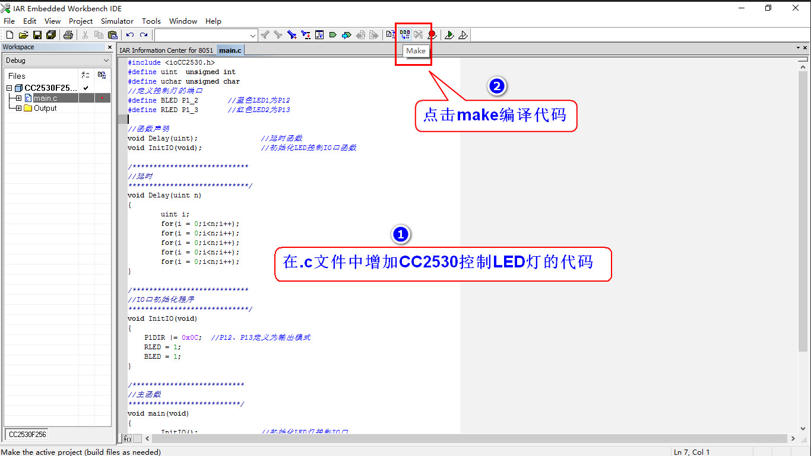Open the Project menu
Screen dimensions: 811x456
81,21
